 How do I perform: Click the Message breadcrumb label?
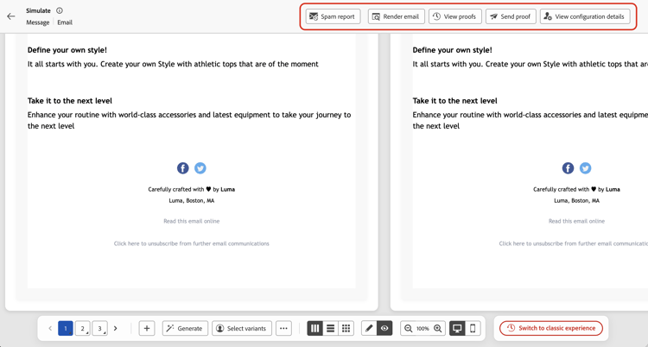(38, 22)
